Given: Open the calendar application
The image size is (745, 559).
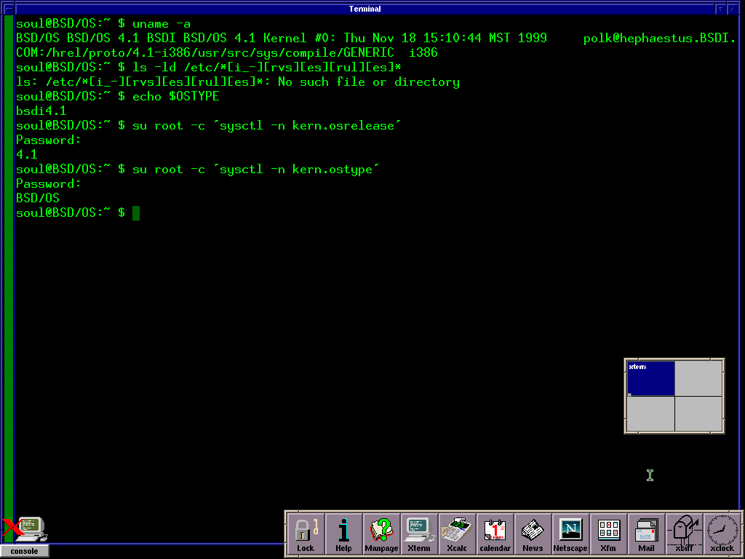Looking at the screenshot, I should 495,534.
